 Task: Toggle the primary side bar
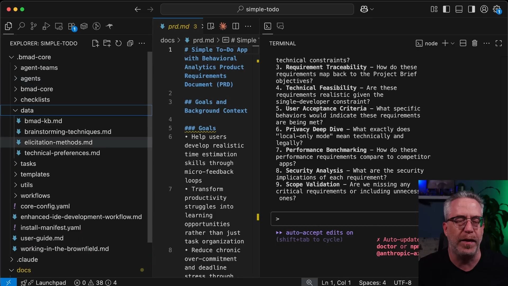pyautogui.click(x=446, y=9)
